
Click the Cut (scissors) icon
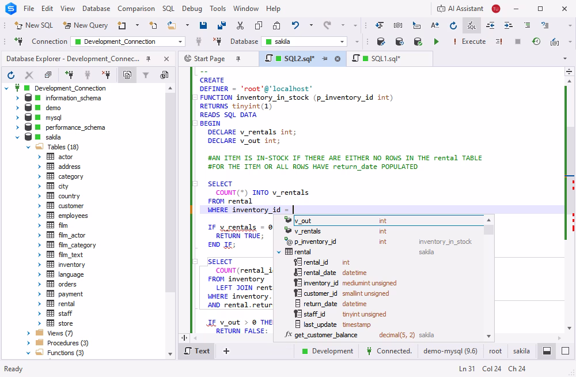tap(240, 25)
